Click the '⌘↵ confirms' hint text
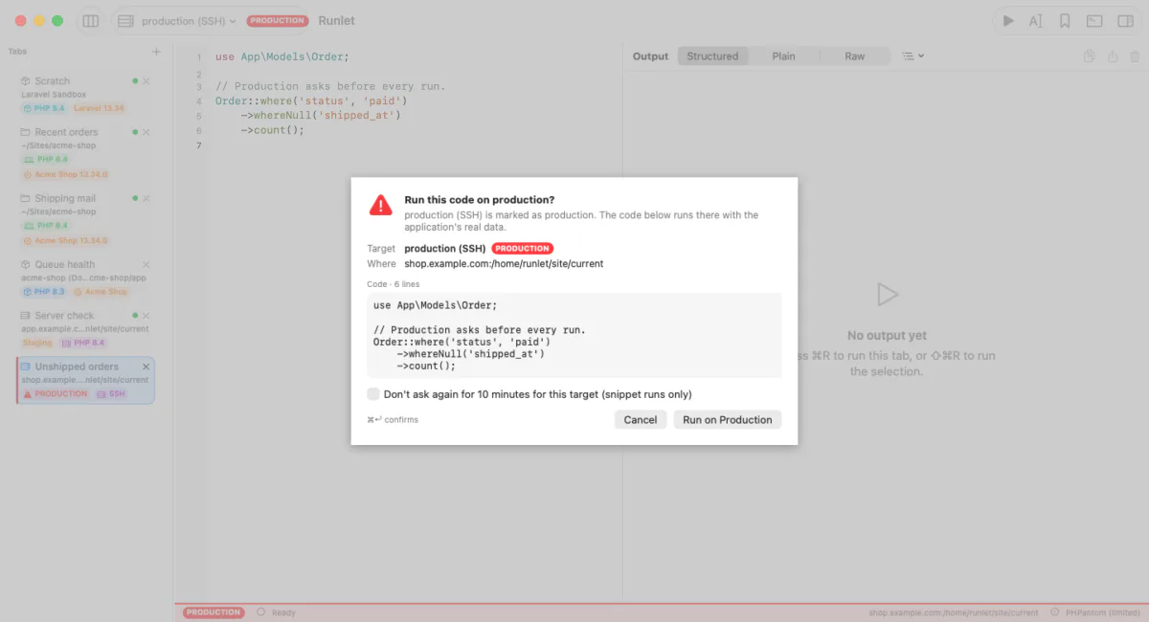 393,419
